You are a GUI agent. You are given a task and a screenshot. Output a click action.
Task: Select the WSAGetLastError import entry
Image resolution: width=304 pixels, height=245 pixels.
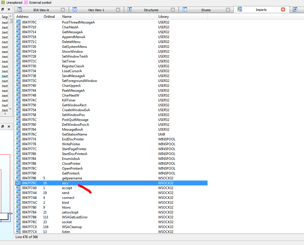click(x=75, y=217)
